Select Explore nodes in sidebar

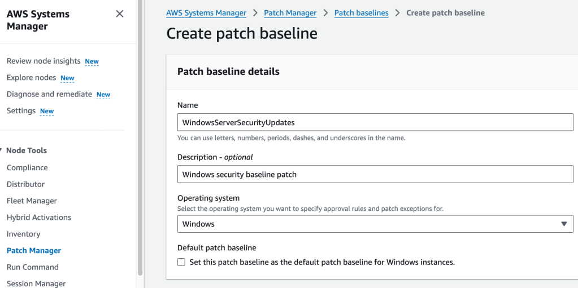point(32,78)
